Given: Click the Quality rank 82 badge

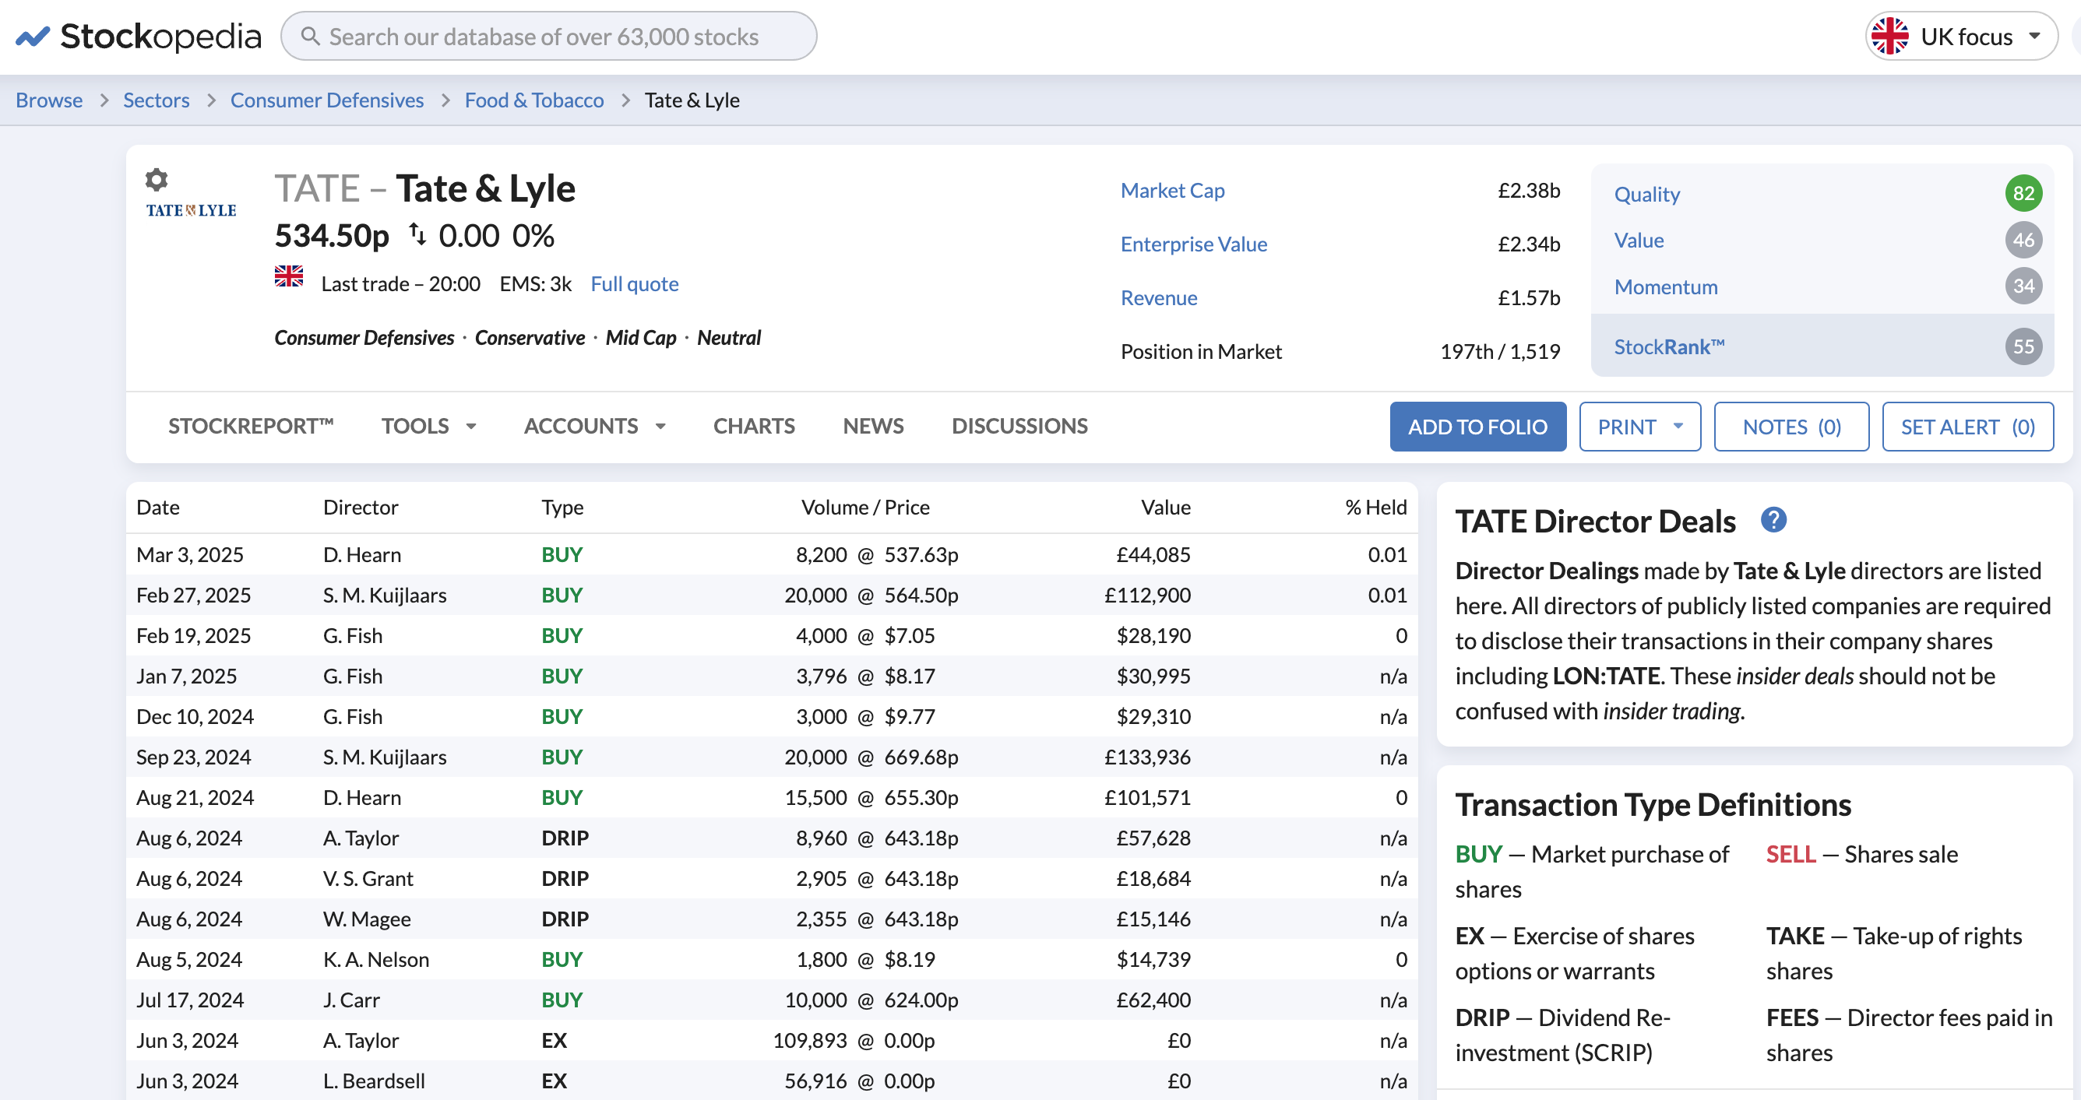Looking at the screenshot, I should click(2023, 193).
